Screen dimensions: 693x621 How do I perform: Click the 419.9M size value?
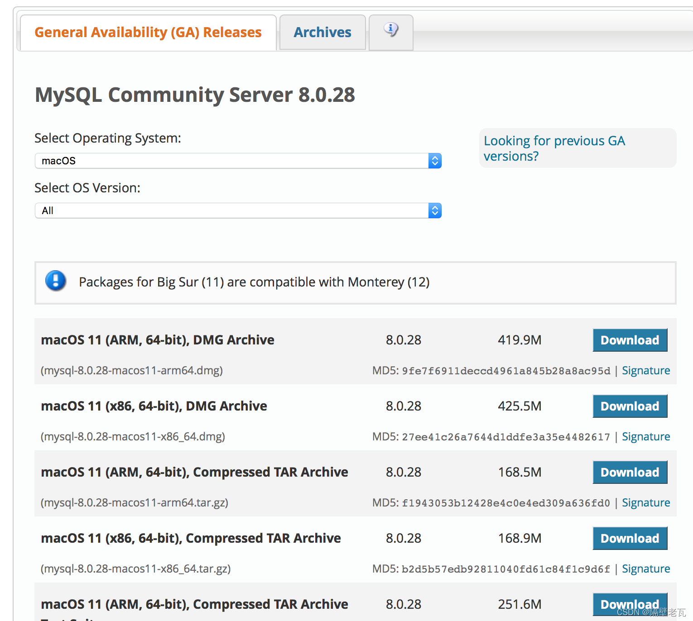pyautogui.click(x=520, y=340)
